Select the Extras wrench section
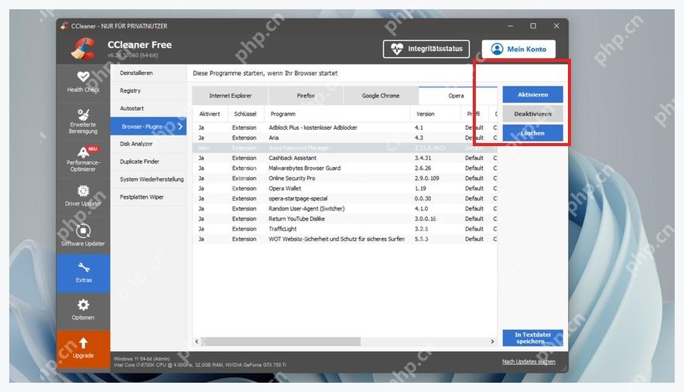 pos(83,273)
